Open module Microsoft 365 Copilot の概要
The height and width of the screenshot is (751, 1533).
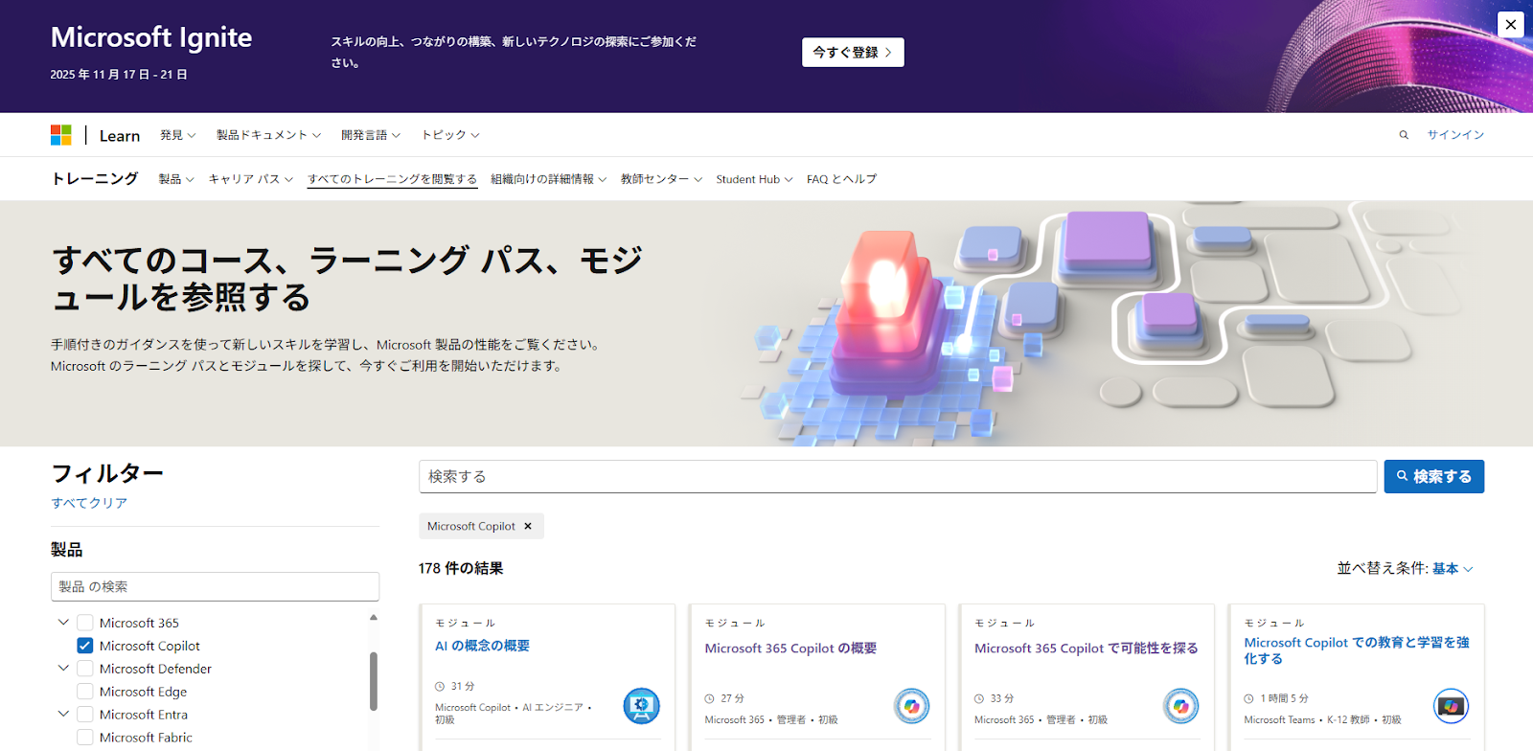(790, 649)
